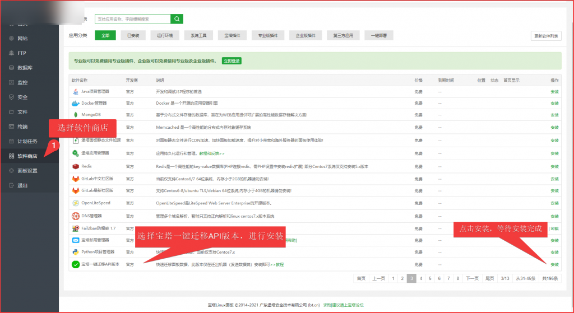Jump to page 4
Image resolution: width=574 pixels, height=313 pixels.
pos(421,278)
